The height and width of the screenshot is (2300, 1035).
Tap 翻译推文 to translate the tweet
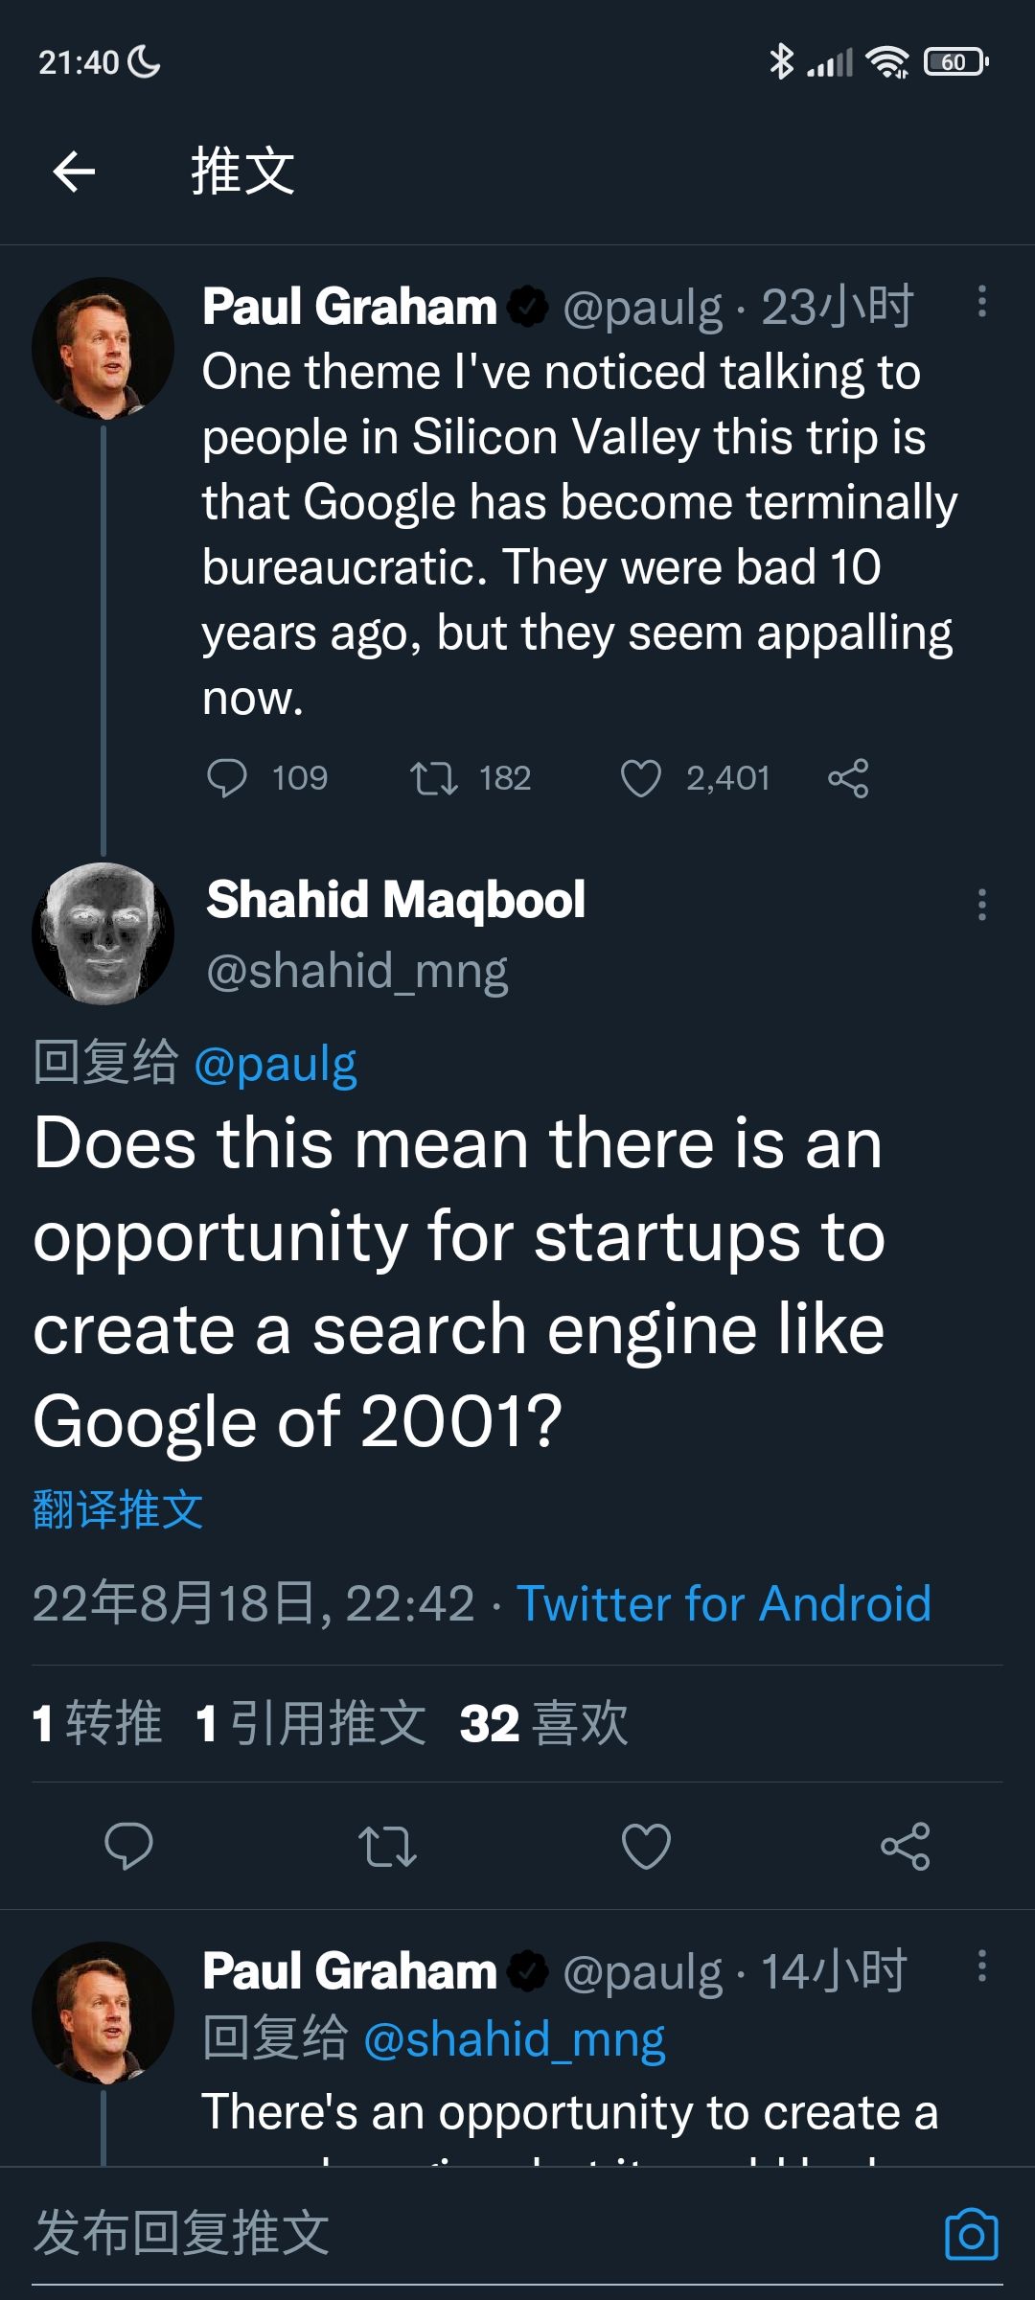(x=118, y=1510)
